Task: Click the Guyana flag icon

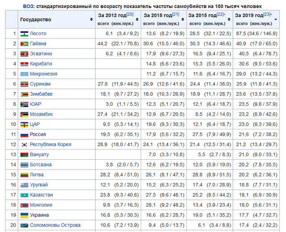Action: click(x=24, y=44)
